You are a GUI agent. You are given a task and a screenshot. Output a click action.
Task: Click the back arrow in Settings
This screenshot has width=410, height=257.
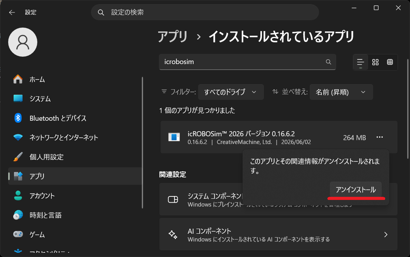[12, 12]
